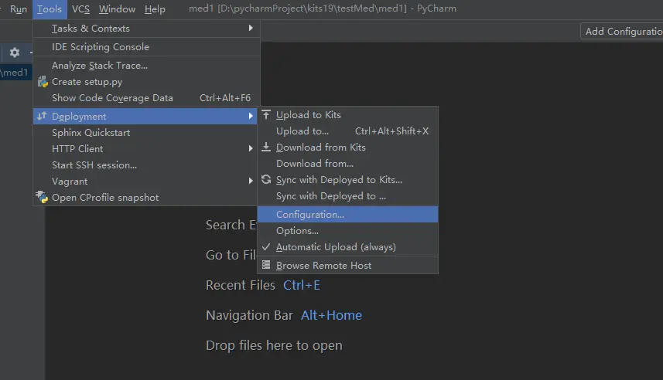
Task: Select IDE Scripting Console
Action: (x=146, y=47)
